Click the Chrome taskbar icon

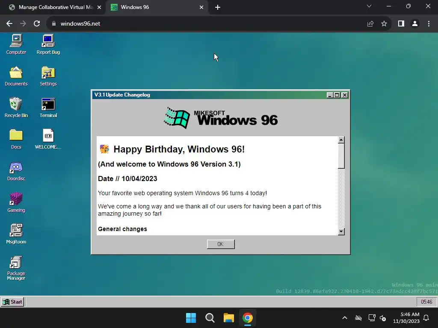pos(248,318)
